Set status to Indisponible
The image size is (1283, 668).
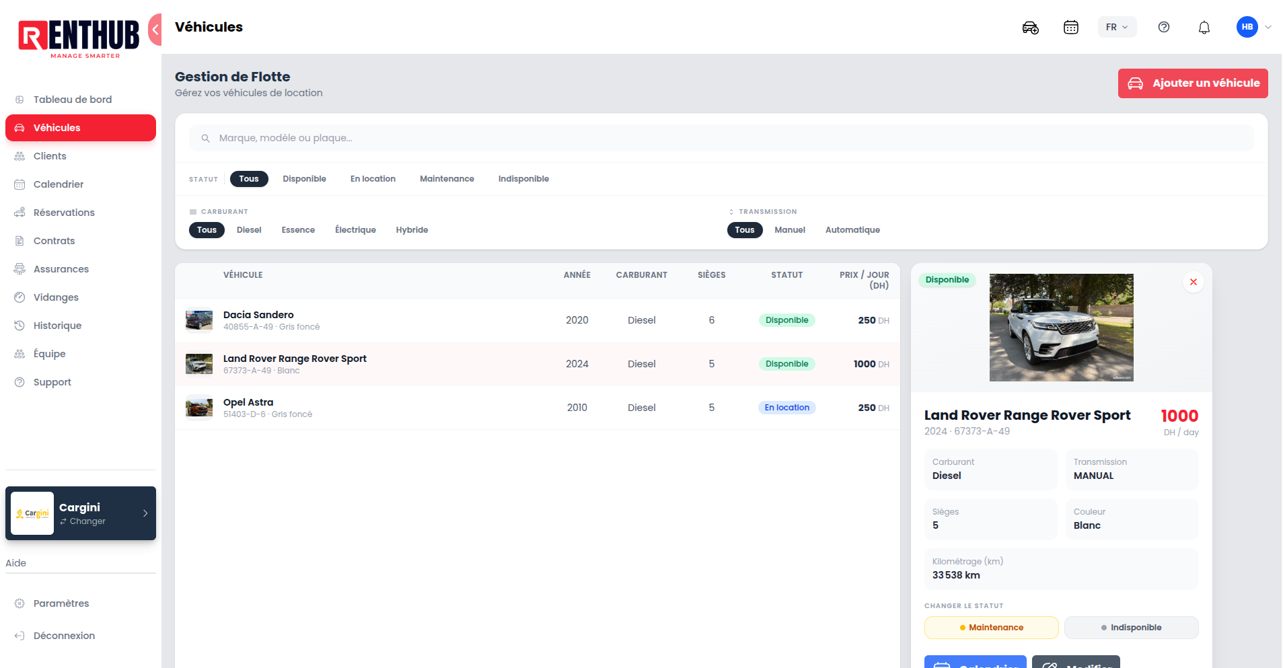pos(1131,628)
